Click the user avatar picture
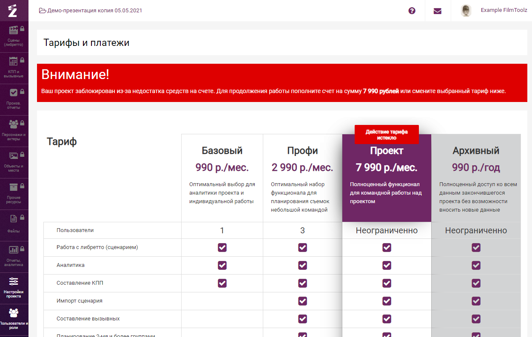Viewport: 532px width, 337px height. 466,11
